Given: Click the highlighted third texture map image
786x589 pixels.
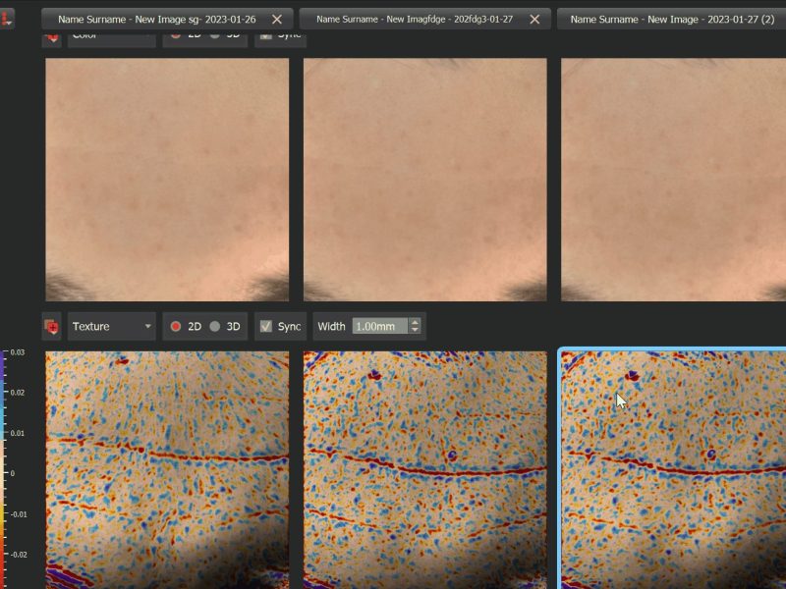Looking at the screenshot, I should coord(674,469).
